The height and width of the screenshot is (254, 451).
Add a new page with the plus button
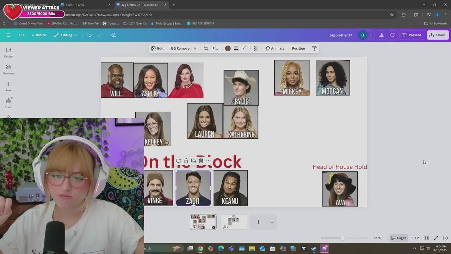click(258, 222)
